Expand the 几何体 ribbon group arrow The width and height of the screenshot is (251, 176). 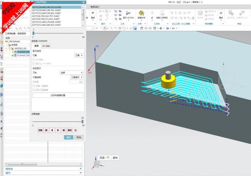168,24
